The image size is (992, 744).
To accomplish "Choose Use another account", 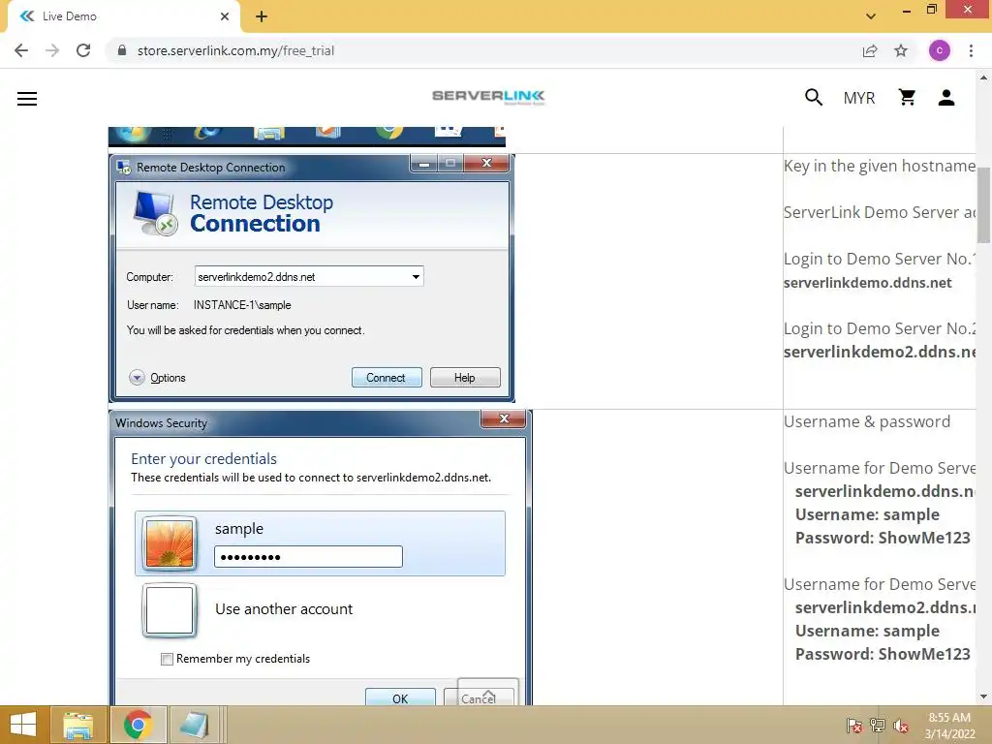I will click(x=284, y=609).
